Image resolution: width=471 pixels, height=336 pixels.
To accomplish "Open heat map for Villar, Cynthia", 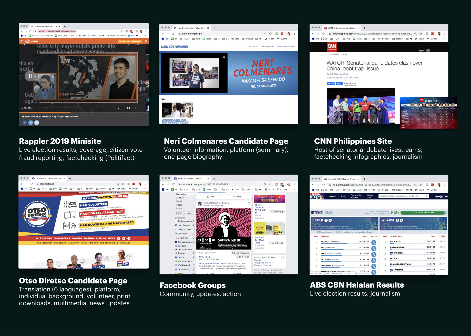I will pos(374,242).
